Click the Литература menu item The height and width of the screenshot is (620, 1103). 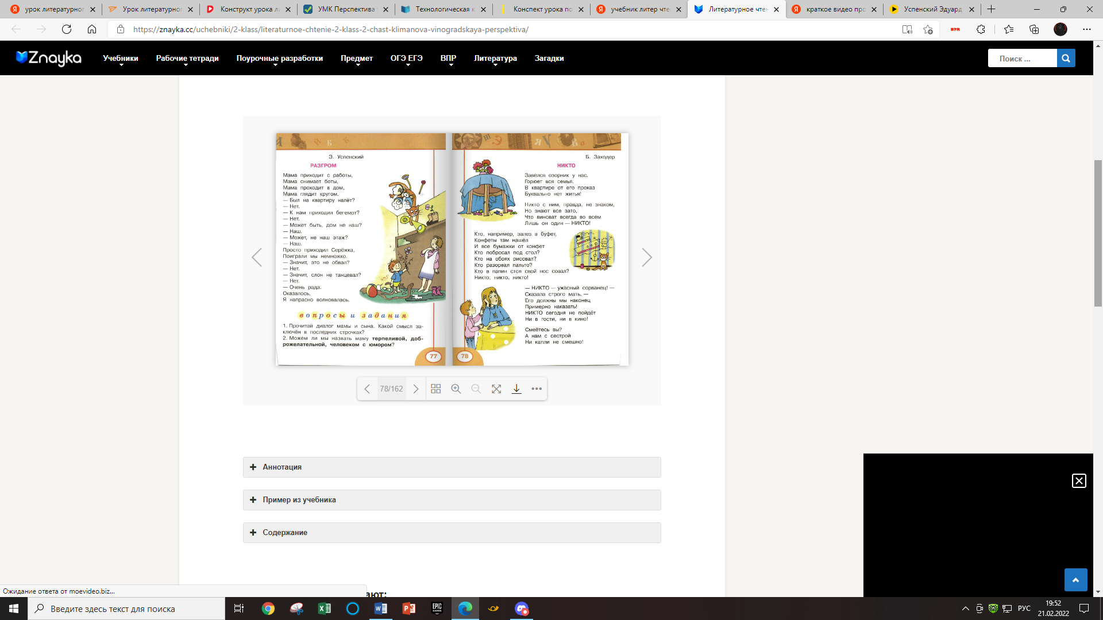495,59
